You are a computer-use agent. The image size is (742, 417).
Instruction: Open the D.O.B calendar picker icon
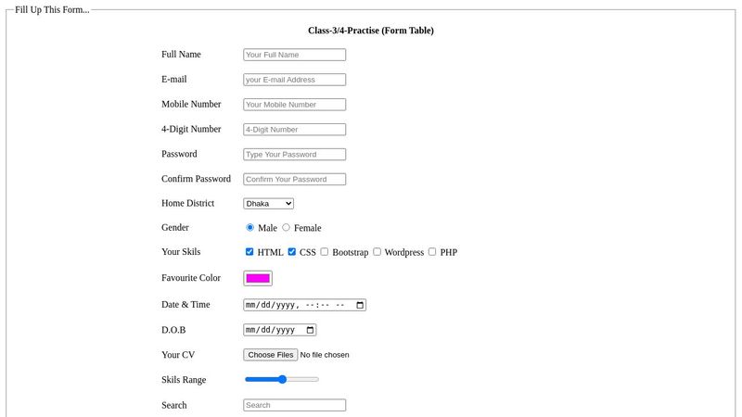tap(310, 330)
